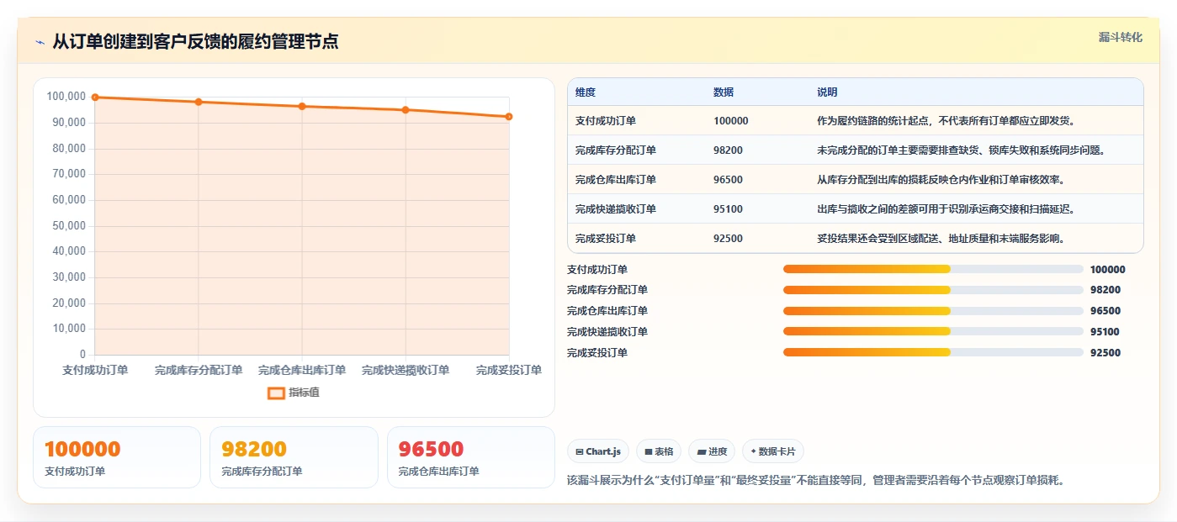The width and height of the screenshot is (1177, 522).
Task: Open the 100000 支付成功订单 data card
Action: click(x=117, y=457)
